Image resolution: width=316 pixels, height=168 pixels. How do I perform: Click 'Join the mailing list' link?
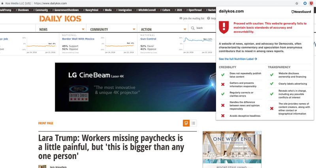pos(194,18)
